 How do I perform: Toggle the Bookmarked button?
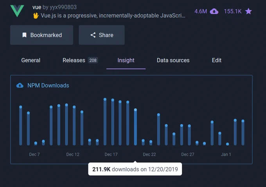[x=42, y=35]
